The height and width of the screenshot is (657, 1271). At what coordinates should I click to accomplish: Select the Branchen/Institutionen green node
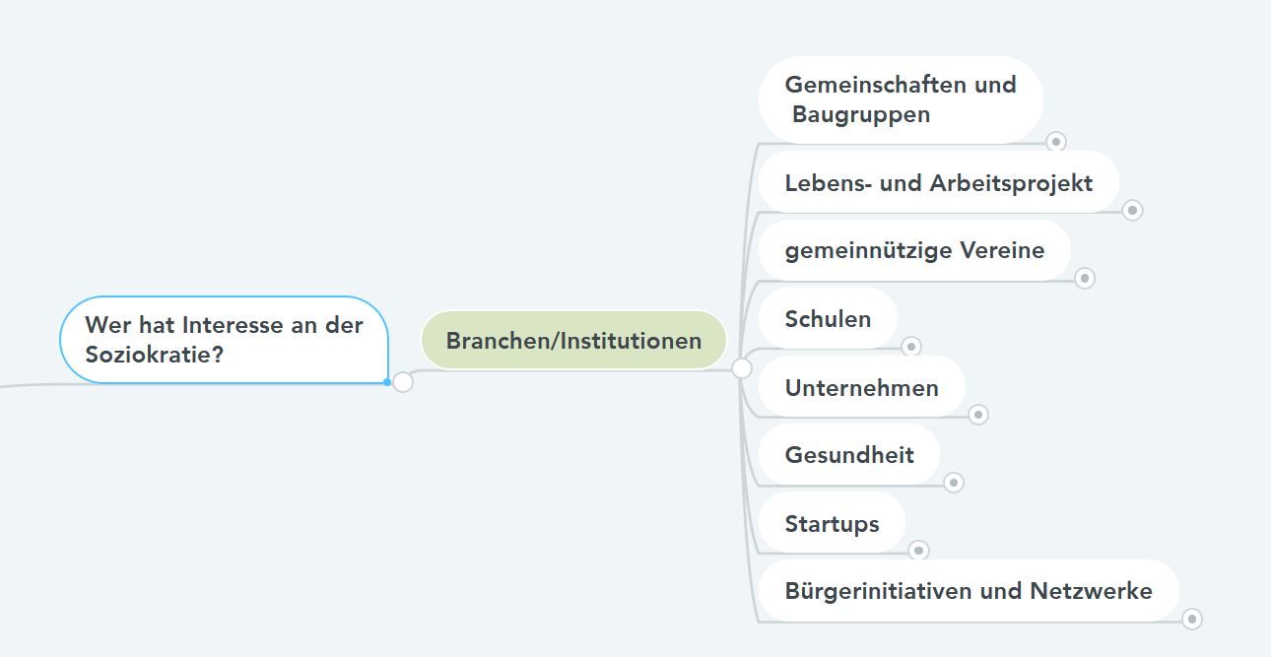click(x=573, y=341)
